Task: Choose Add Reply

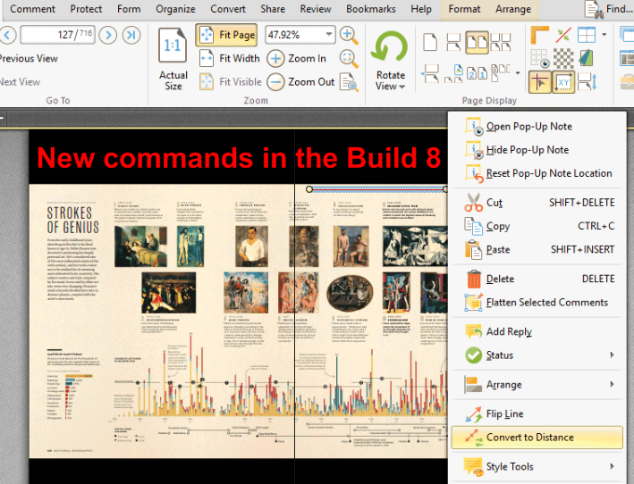Action: 537,331
